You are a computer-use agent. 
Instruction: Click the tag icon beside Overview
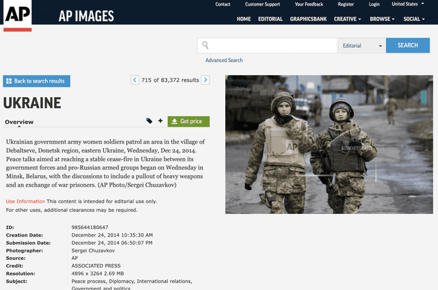pos(149,121)
